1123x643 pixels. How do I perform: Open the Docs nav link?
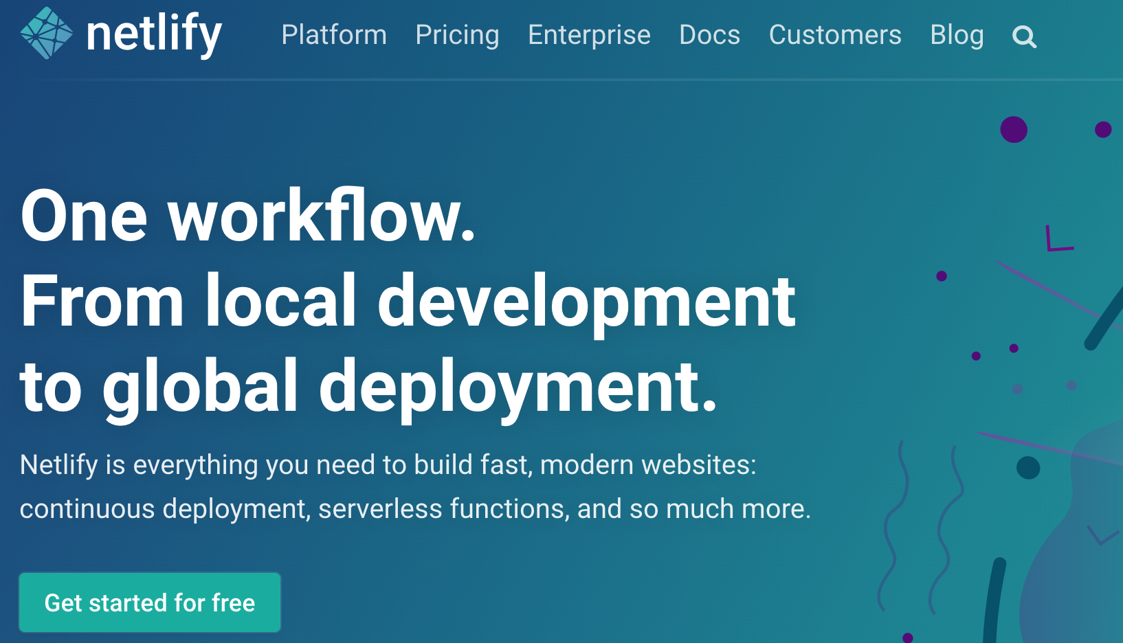point(709,35)
